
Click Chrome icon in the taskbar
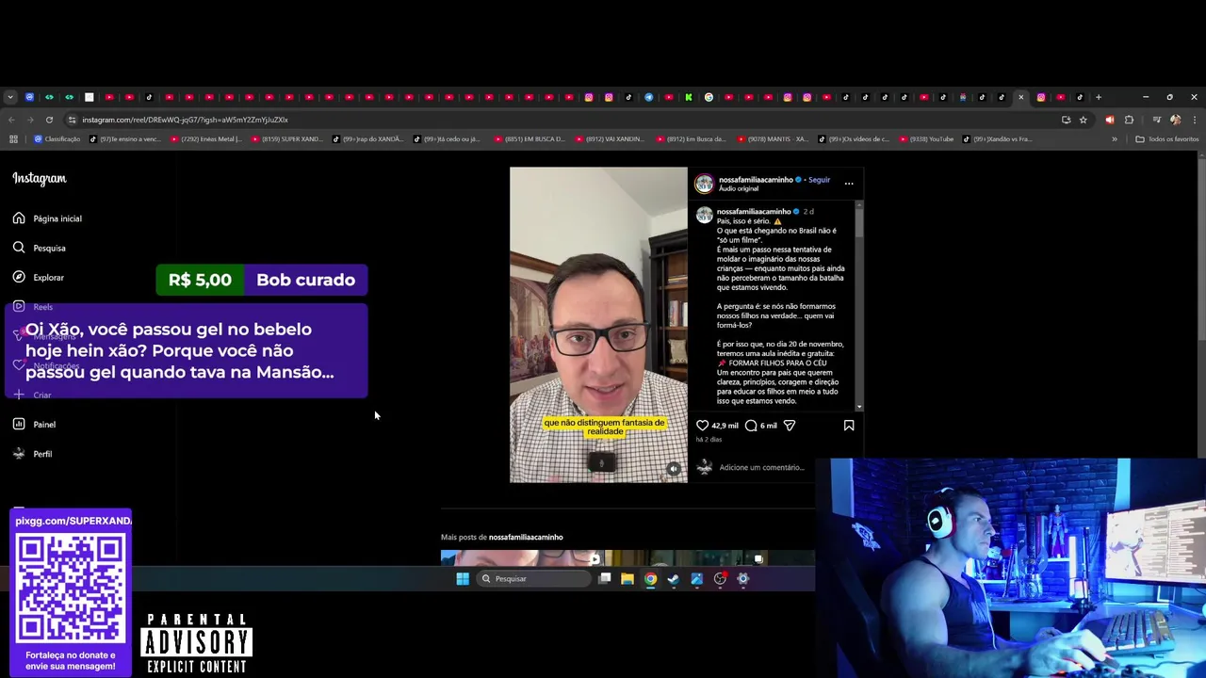(650, 579)
